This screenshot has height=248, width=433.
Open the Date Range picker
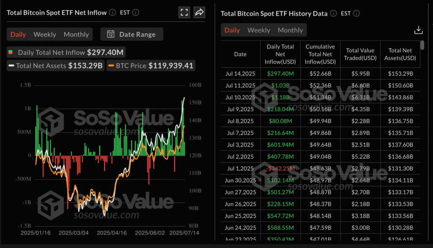coord(132,34)
